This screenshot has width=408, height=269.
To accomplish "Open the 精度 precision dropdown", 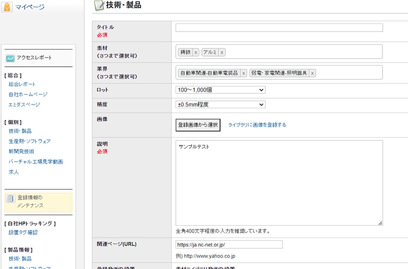I will (x=220, y=105).
